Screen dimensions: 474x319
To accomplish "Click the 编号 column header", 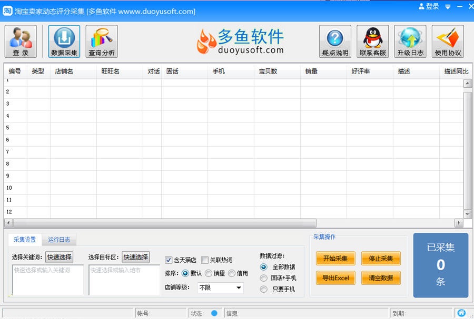I will pyautogui.click(x=15, y=71).
